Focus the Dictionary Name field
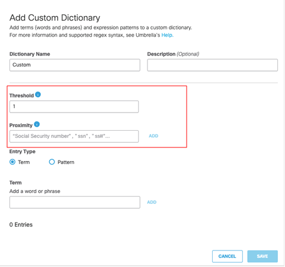Image resolution: width=285 pixels, height=267 pixels. tap(75, 65)
